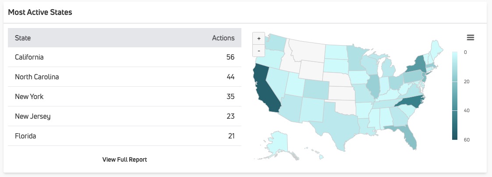The image size is (492, 177).
Task: Zoom in on map with plus button
Action: (259, 38)
